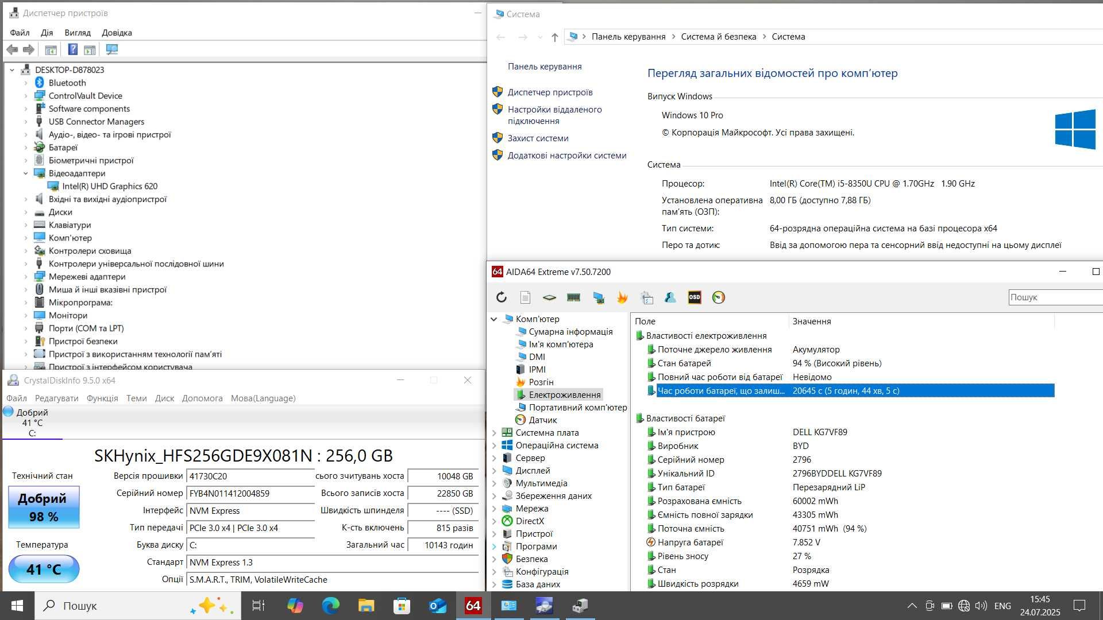Expand Операційна система in AIDA64 tree
The height and width of the screenshot is (620, 1103).
(494, 445)
